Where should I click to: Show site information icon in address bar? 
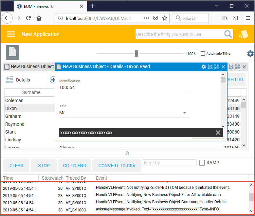coord(61,18)
